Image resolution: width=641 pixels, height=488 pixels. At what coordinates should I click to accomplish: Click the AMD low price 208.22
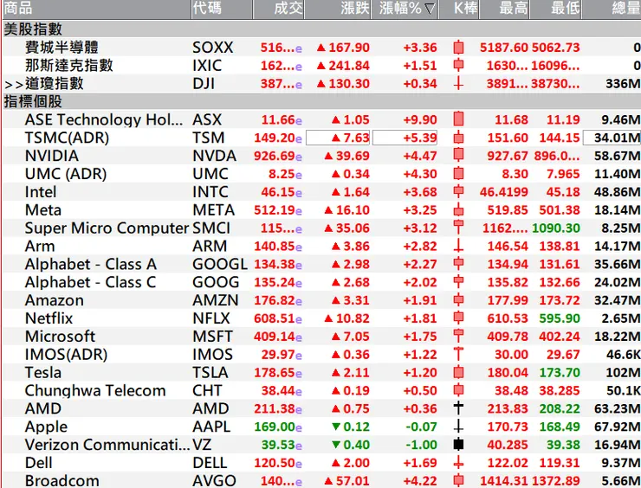point(560,408)
